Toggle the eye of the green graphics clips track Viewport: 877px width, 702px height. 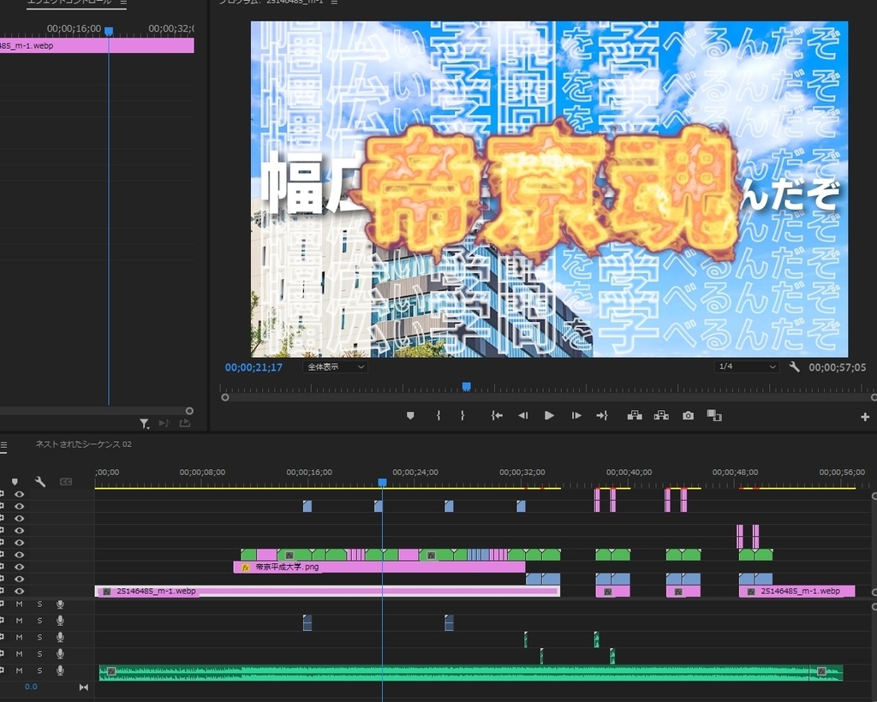tap(19, 555)
